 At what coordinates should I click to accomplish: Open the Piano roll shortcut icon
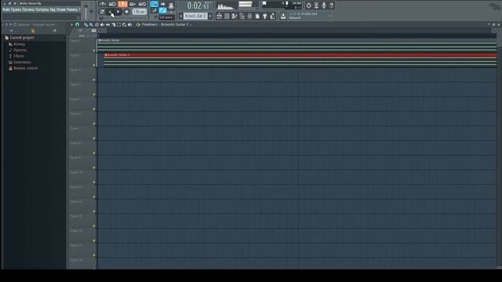[235, 16]
